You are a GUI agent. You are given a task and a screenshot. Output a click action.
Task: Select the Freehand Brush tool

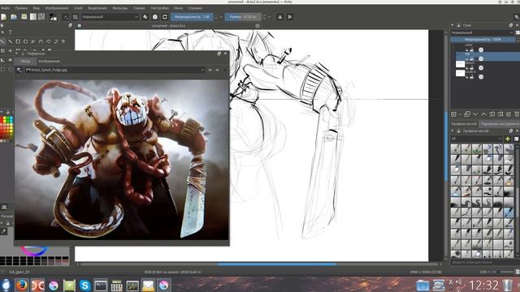(x=2, y=41)
